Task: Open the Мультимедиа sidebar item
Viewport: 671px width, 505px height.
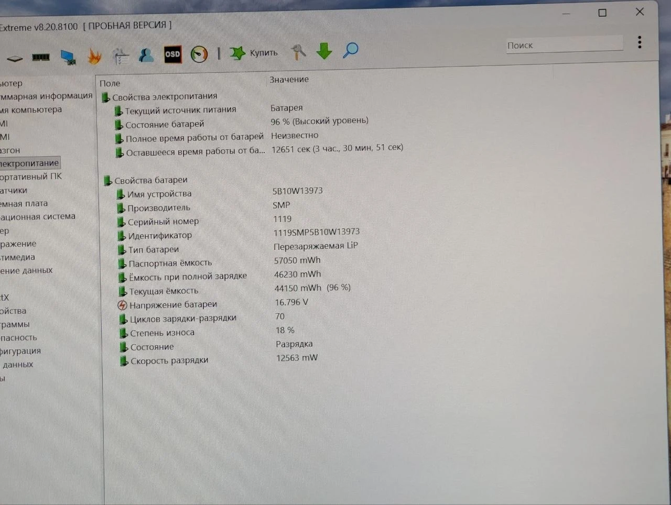Action: click(x=17, y=257)
